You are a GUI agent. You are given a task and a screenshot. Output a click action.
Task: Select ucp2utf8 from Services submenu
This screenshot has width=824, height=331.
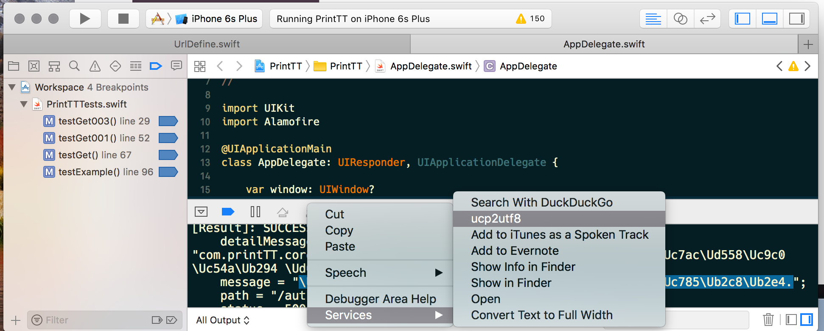[x=496, y=219]
